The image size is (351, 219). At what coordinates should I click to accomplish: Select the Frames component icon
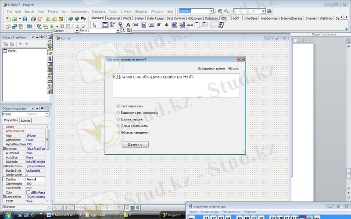105,25
